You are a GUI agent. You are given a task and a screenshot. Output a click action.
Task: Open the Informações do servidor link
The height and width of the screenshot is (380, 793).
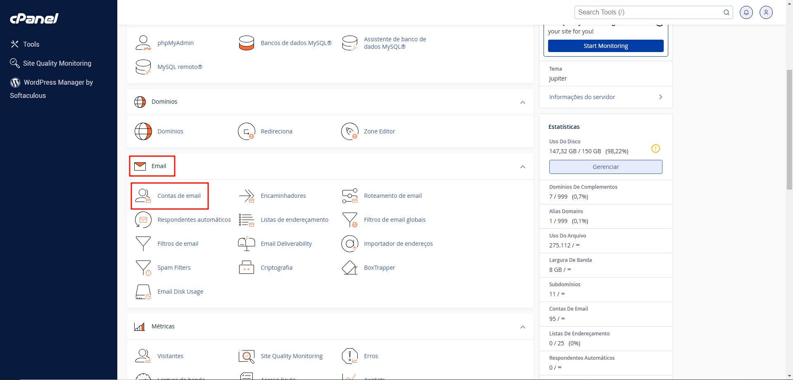[x=582, y=97]
